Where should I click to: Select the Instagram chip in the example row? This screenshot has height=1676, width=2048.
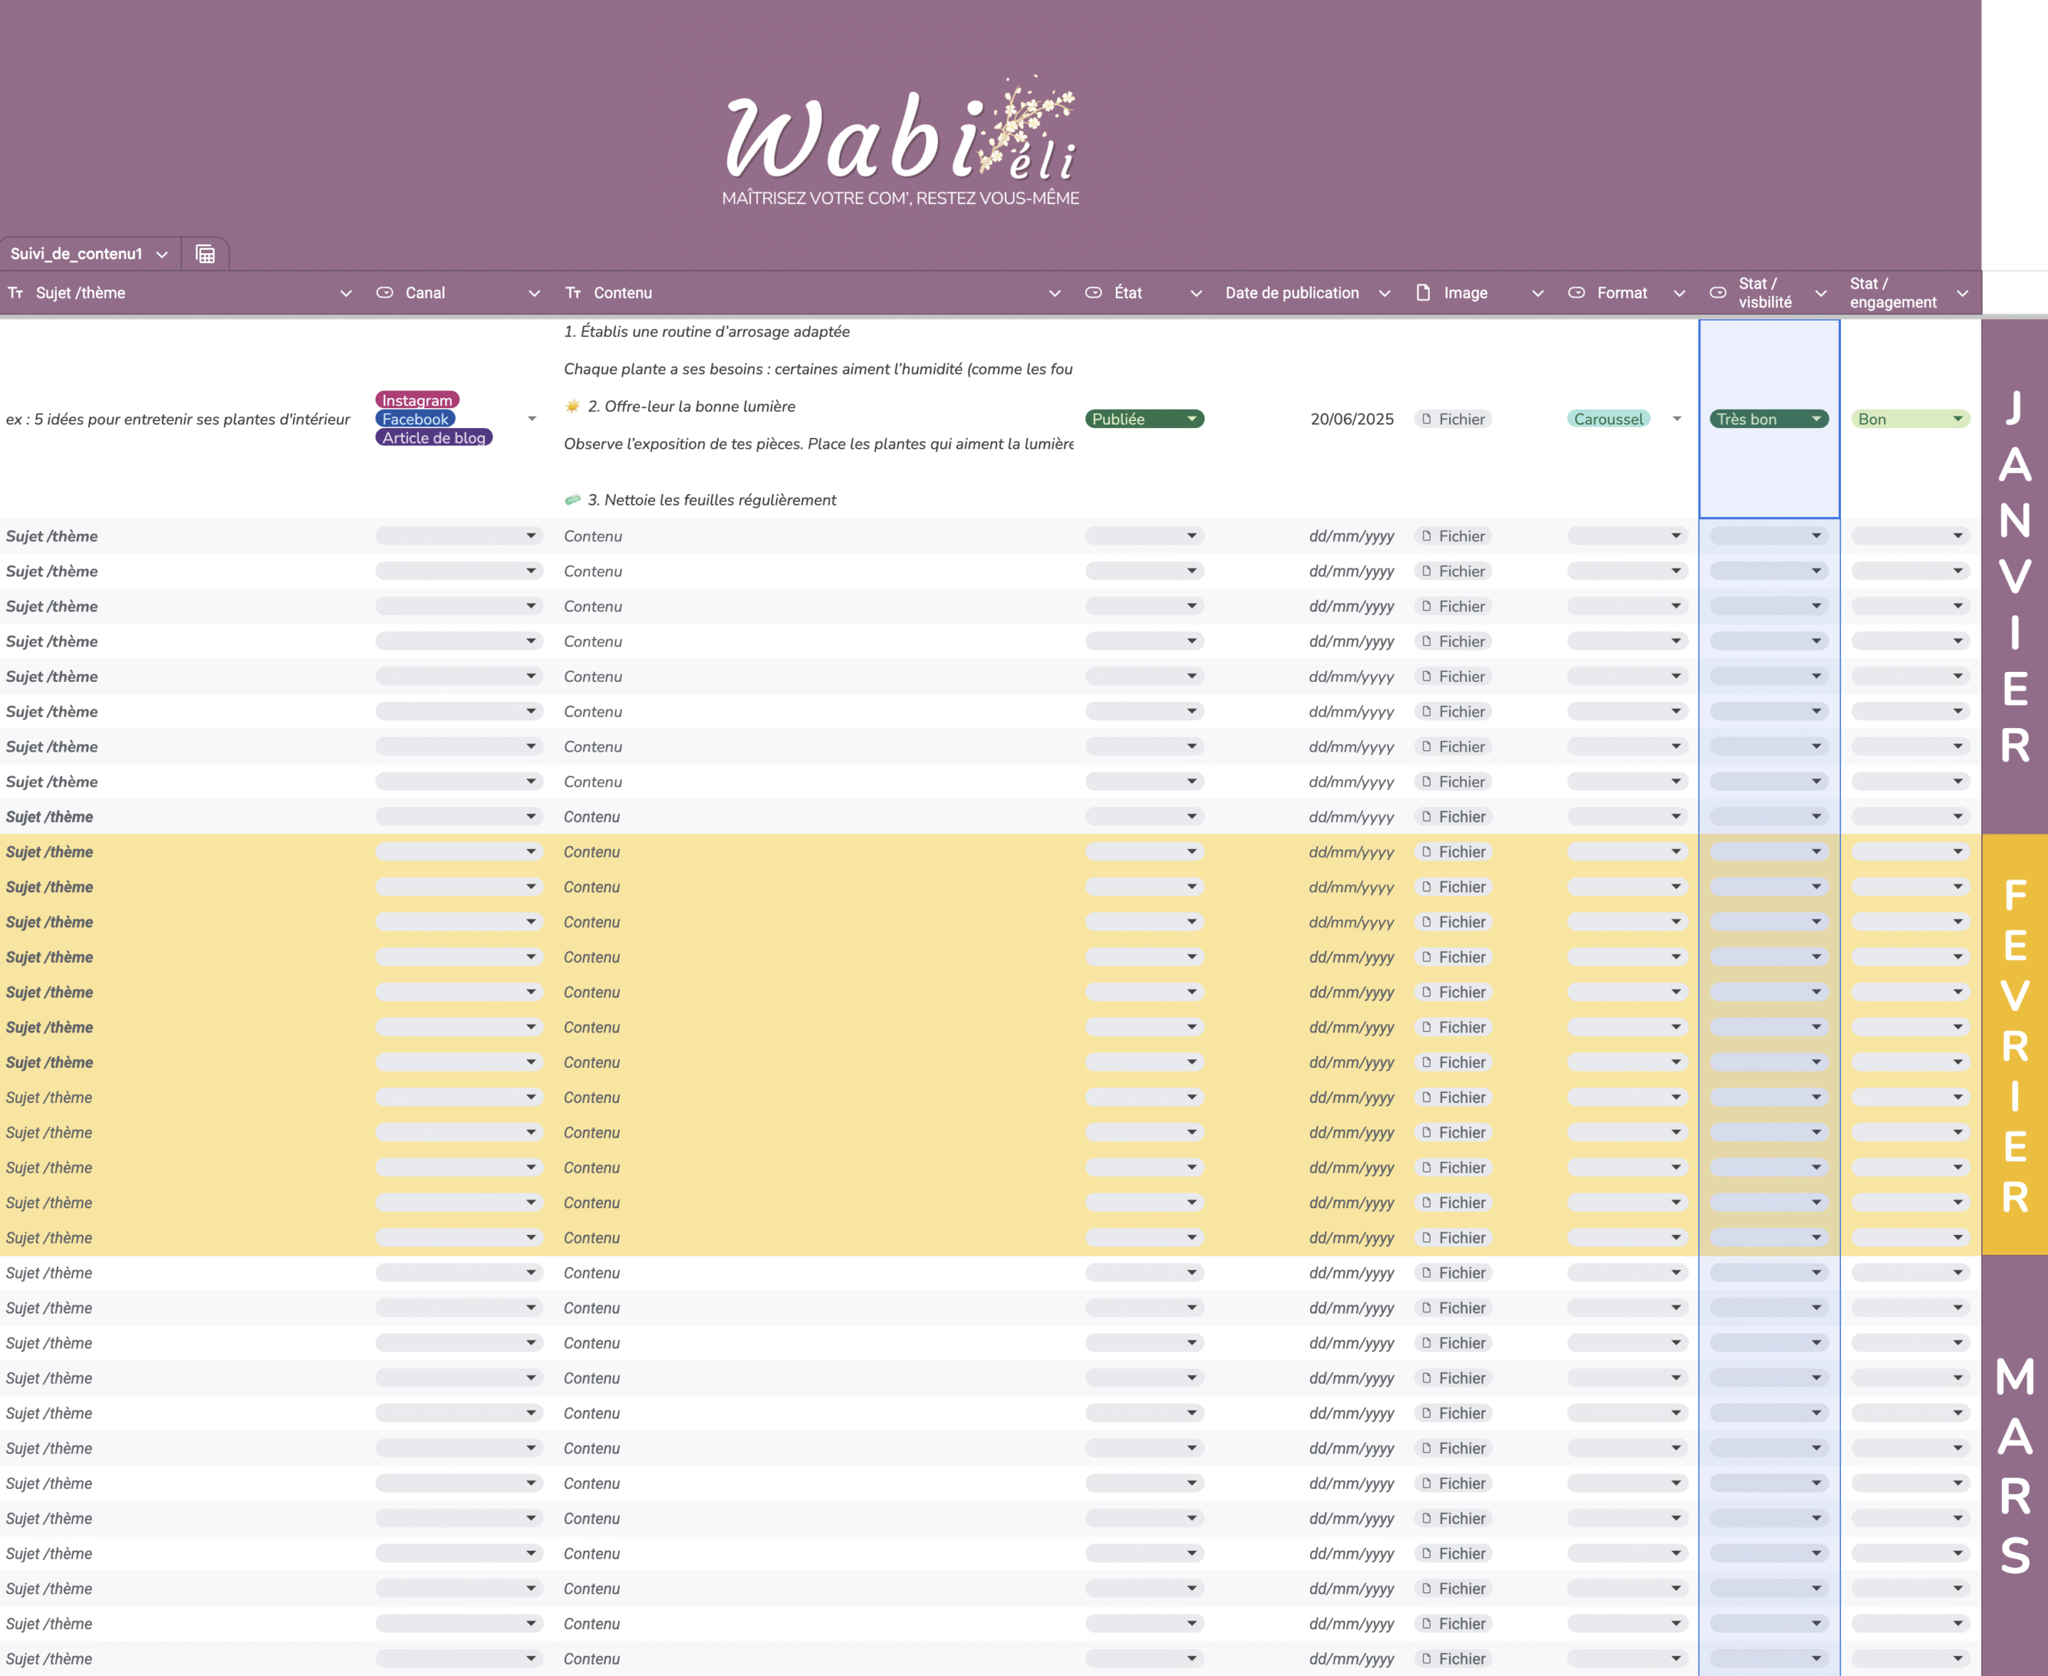point(417,400)
